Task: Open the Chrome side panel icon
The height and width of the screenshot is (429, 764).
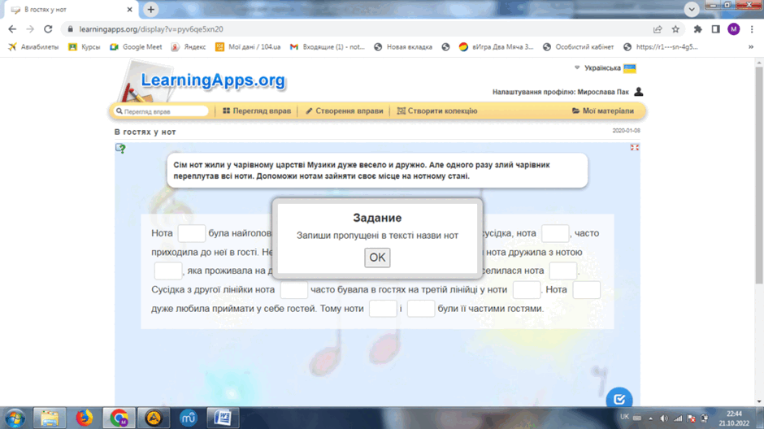Action: [715, 29]
